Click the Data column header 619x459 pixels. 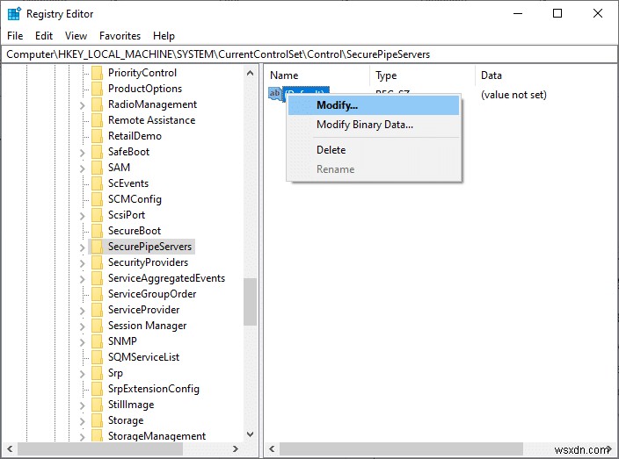point(546,75)
